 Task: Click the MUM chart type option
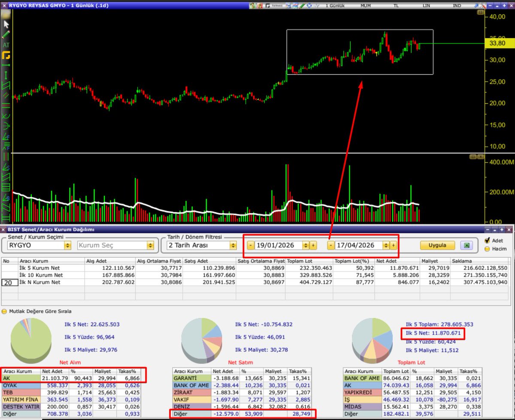[366, 6]
